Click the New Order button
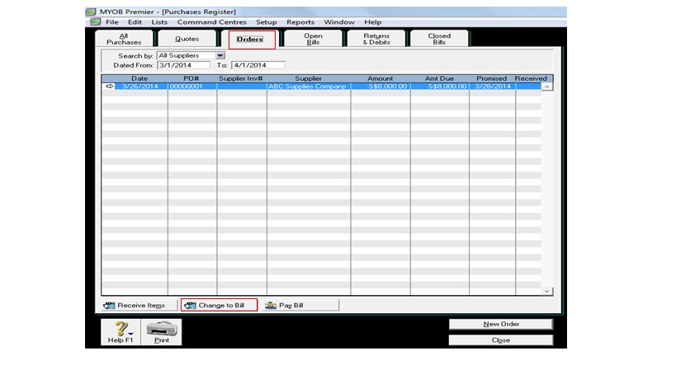 [x=501, y=324]
